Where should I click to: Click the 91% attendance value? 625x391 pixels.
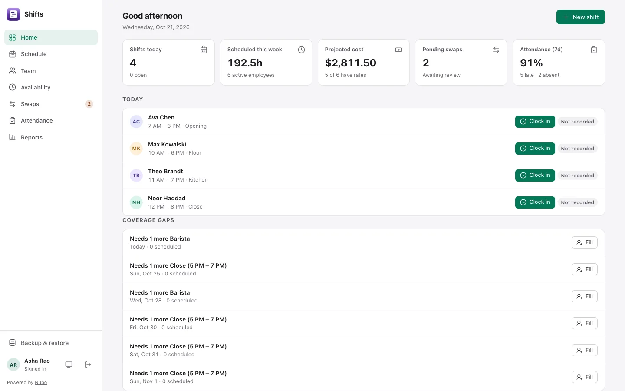531,63
